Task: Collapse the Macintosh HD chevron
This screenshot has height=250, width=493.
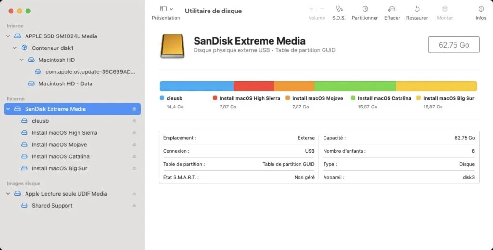Action: point(22,60)
